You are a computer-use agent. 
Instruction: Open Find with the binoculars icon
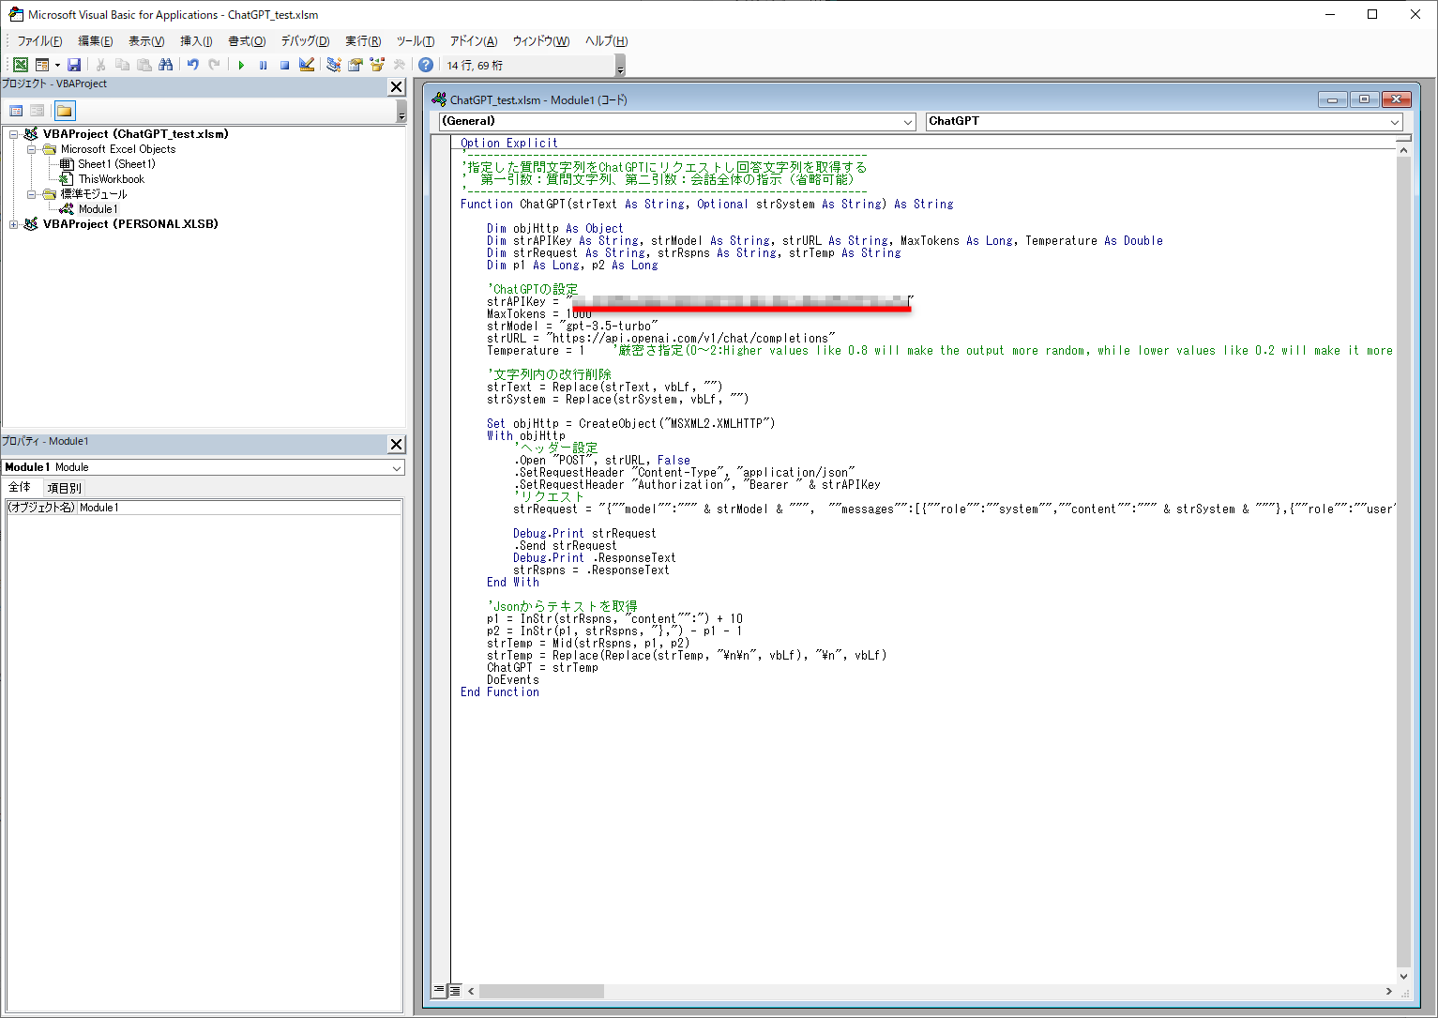pyautogui.click(x=166, y=65)
